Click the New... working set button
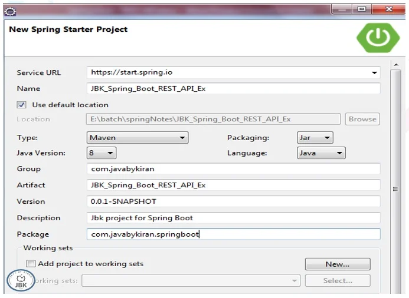 pos(338,264)
